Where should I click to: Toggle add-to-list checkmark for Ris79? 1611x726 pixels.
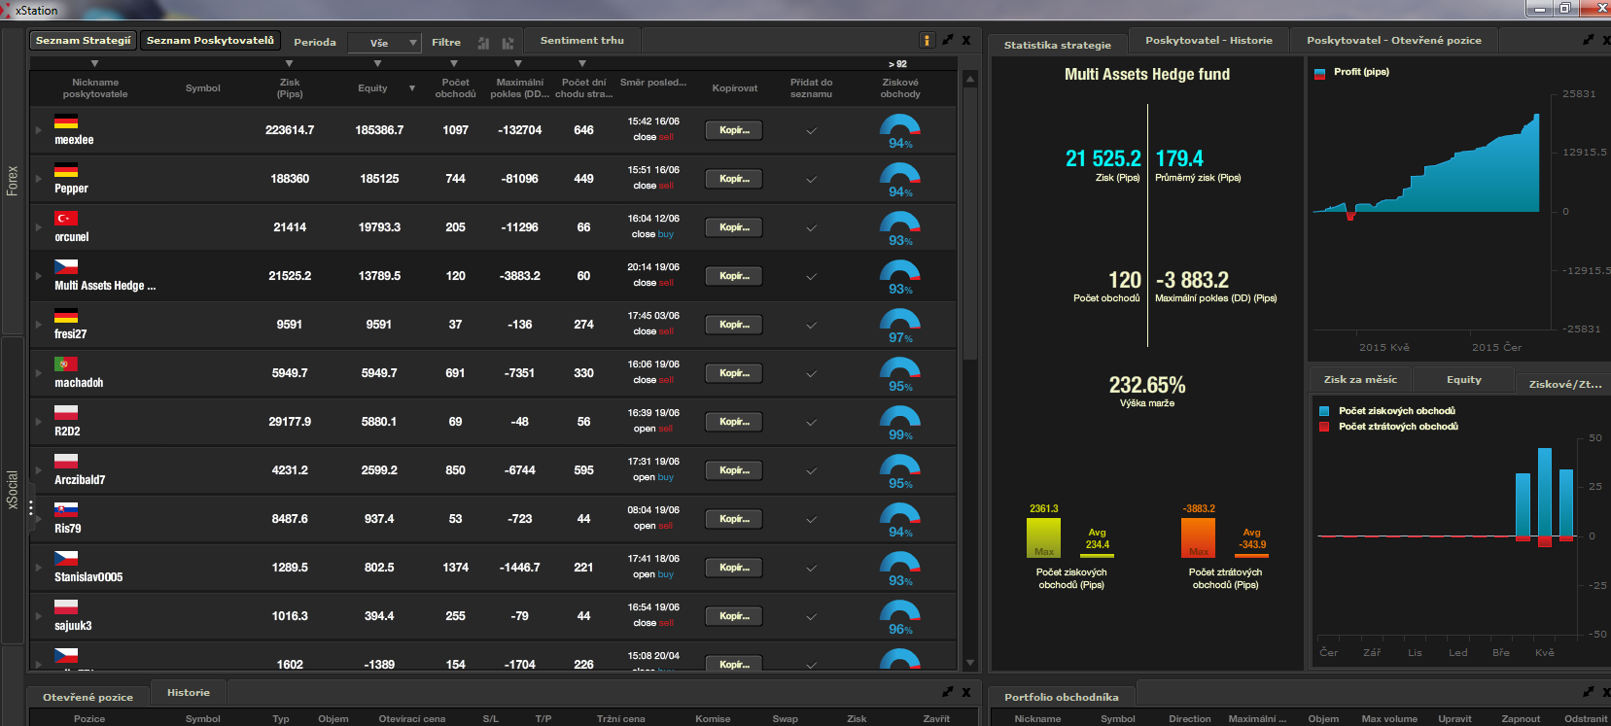coord(811,520)
